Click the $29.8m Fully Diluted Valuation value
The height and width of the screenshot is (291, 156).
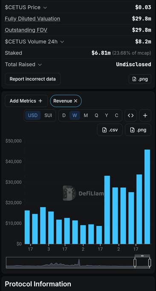142,19
